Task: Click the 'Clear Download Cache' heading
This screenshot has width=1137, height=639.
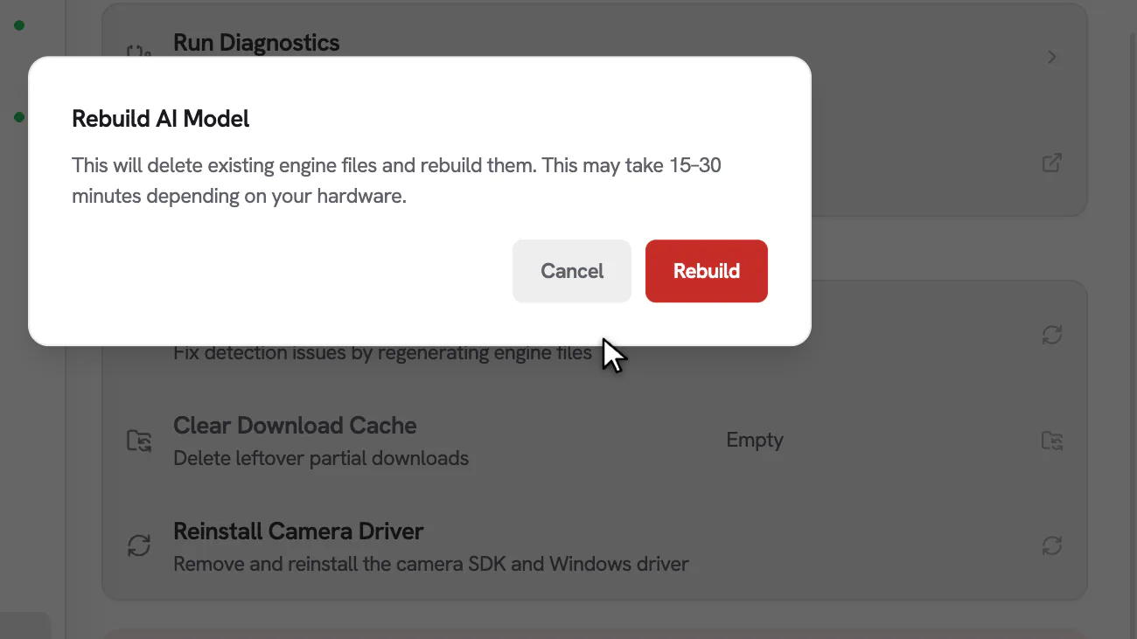Action: pos(295,426)
